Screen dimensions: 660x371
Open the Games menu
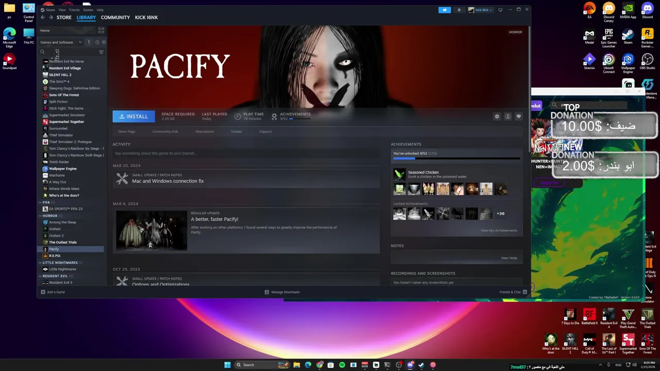88,10
